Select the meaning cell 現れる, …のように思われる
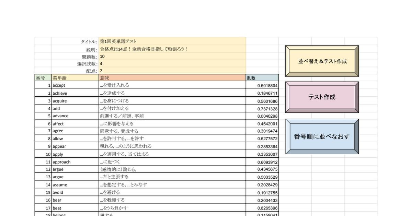 tap(172, 146)
